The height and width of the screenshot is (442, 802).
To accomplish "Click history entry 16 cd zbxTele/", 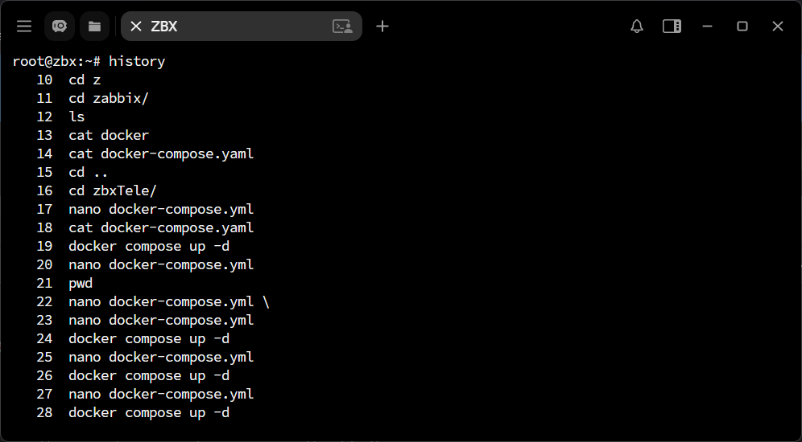I will [x=113, y=191].
